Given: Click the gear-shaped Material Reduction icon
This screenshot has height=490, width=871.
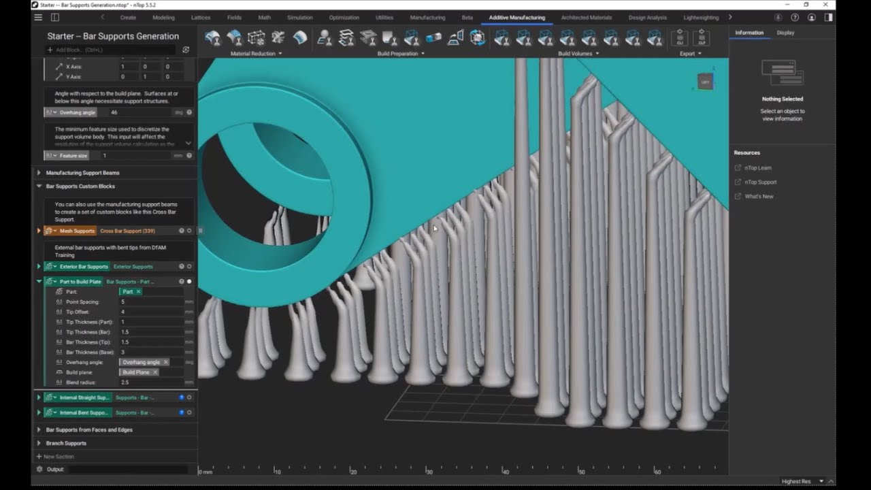Looking at the screenshot, I should [x=278, y=38].
